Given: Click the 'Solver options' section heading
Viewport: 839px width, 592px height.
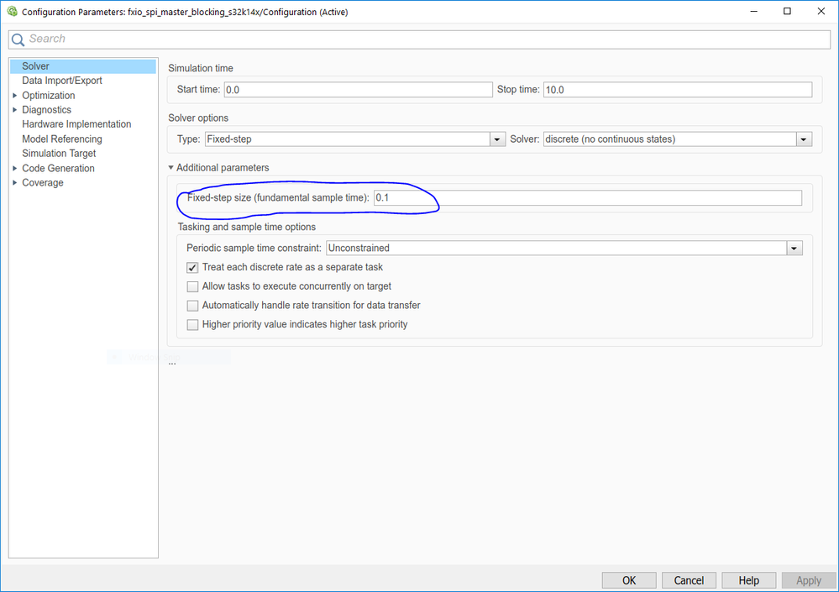Looking at the screenshot, I should pyautogui.click(x=198, y=118).
